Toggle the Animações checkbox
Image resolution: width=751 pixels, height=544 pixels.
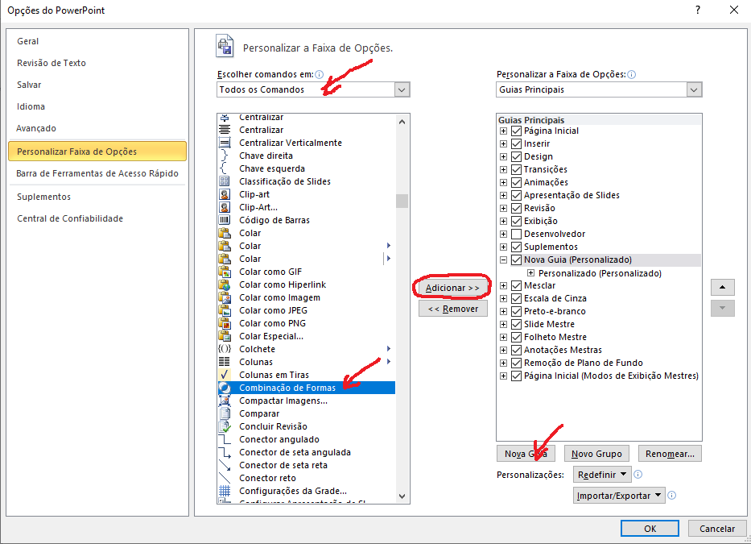[516, 182]
